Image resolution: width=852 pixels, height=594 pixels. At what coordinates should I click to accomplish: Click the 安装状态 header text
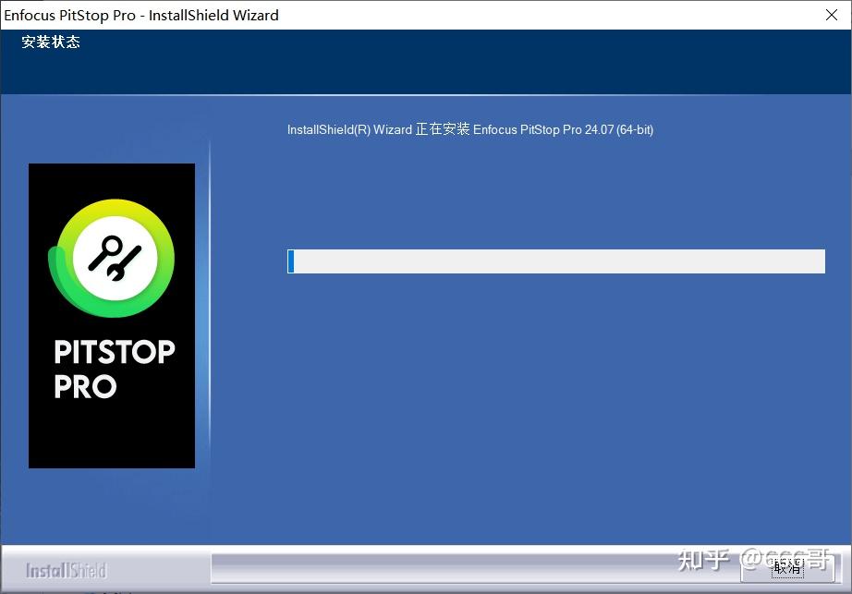[x=51, y=42]
